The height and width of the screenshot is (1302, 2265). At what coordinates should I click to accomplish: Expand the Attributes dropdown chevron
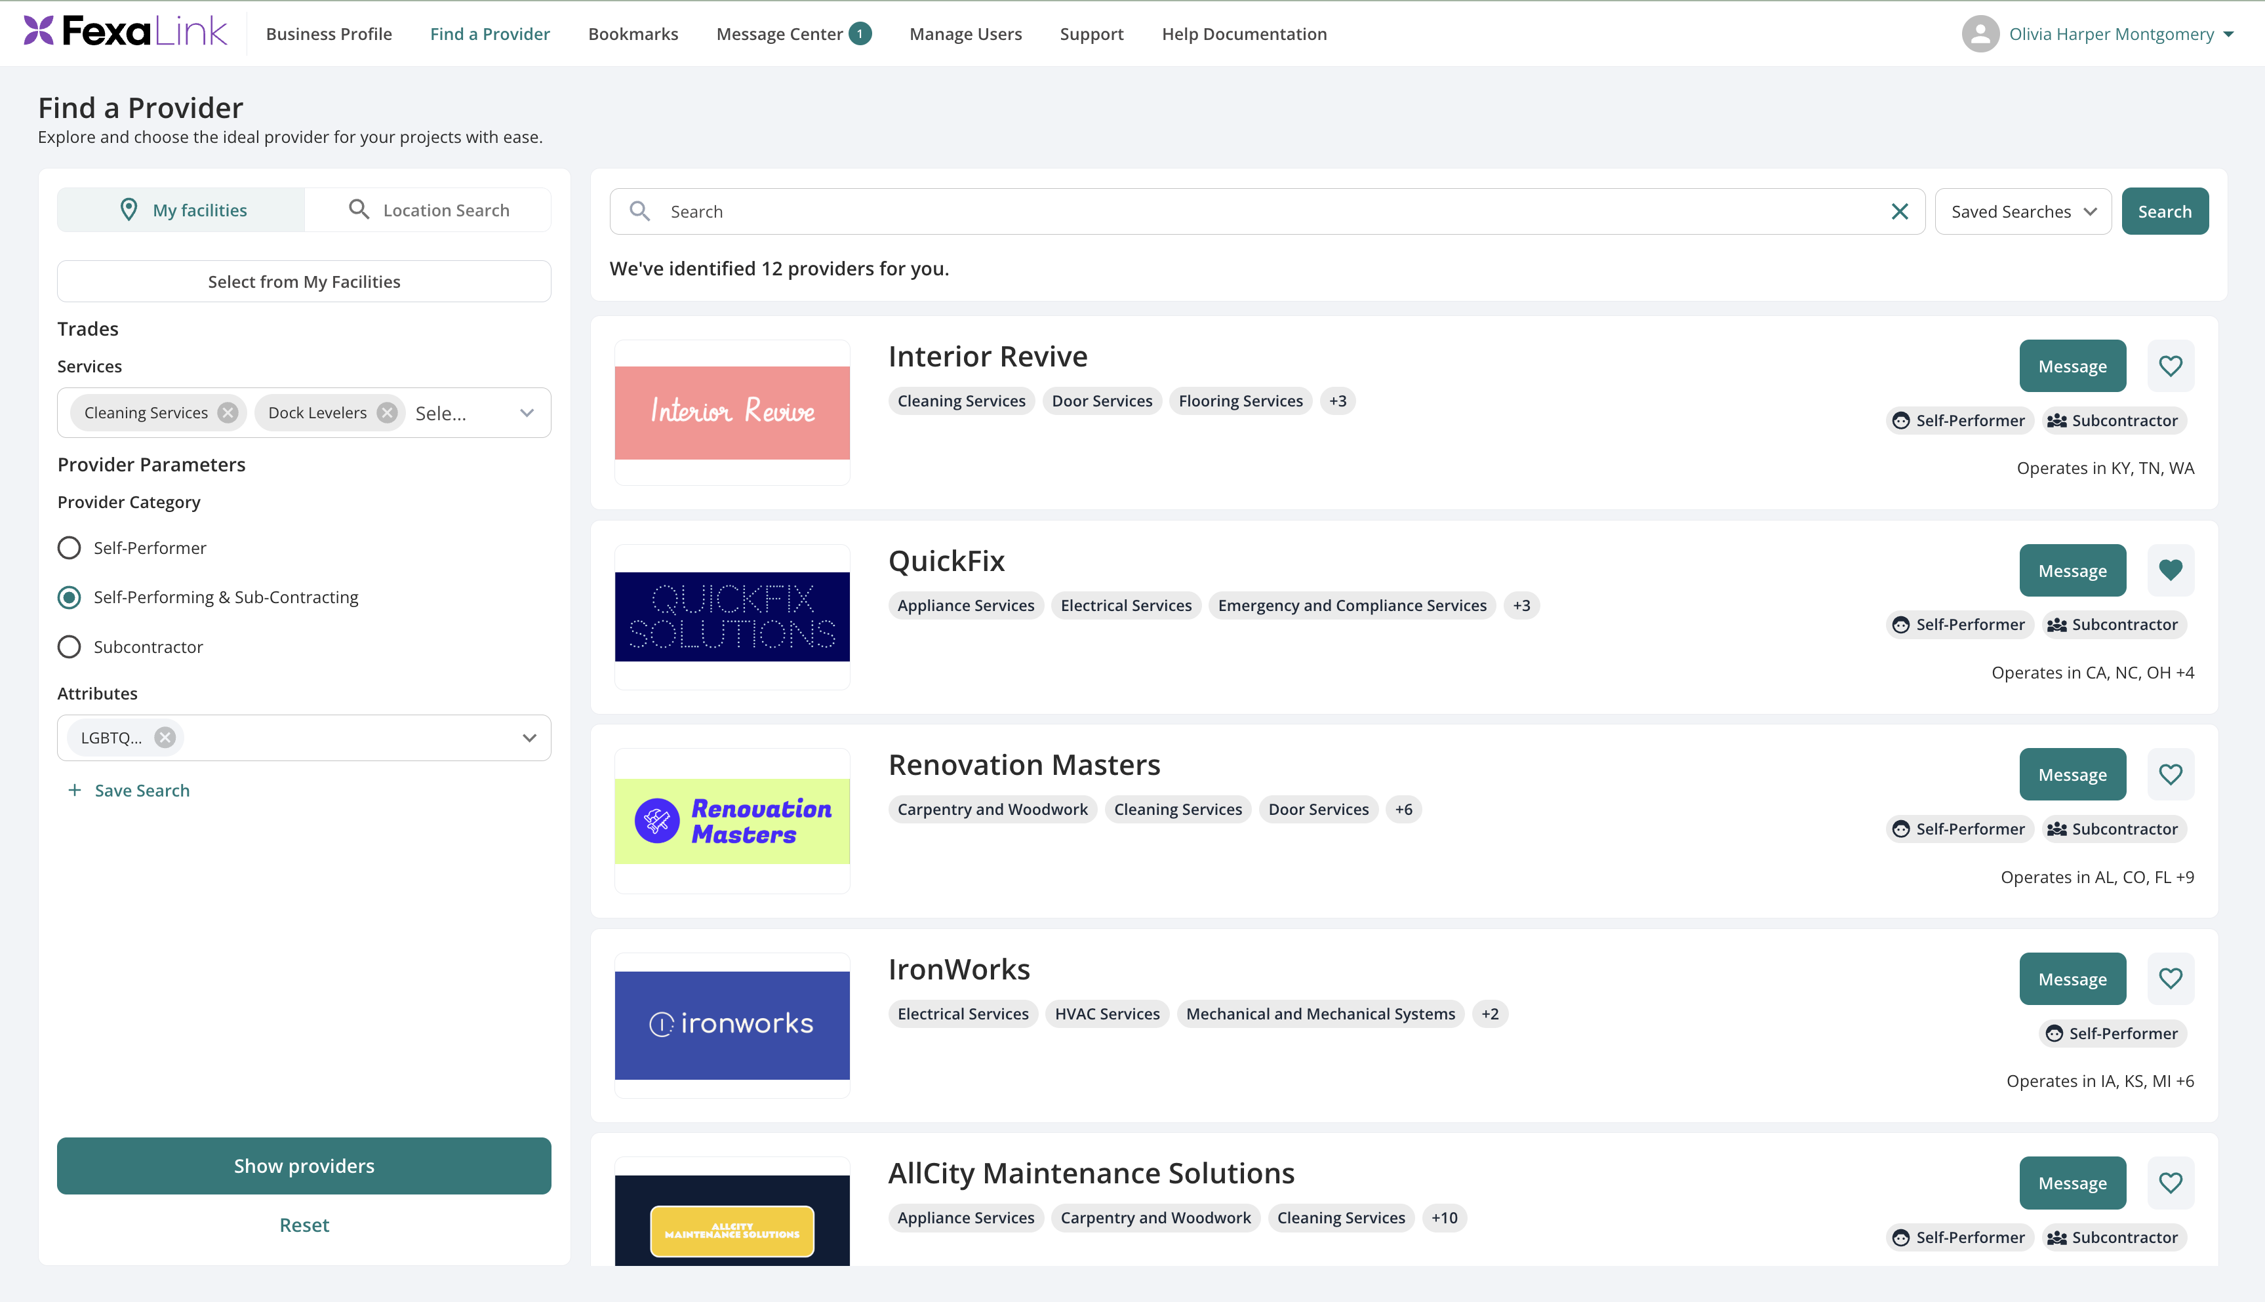529,738
